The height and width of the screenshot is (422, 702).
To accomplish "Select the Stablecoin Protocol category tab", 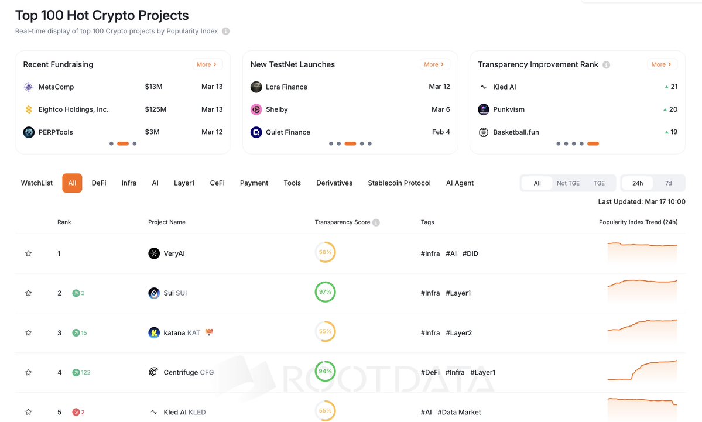I will coord(399,183).
